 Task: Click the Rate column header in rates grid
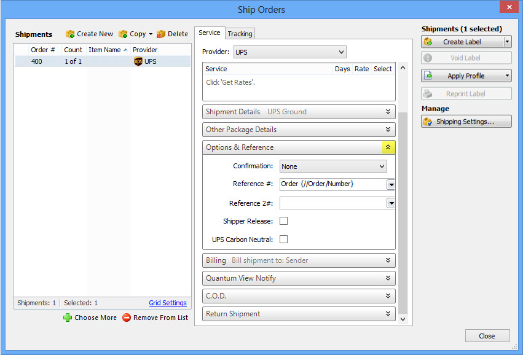pos(362,69)
